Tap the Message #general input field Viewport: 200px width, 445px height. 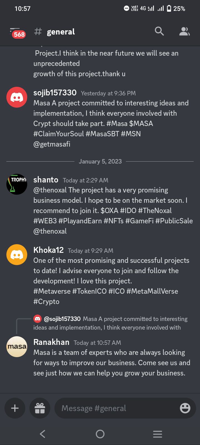coord(117,408)
